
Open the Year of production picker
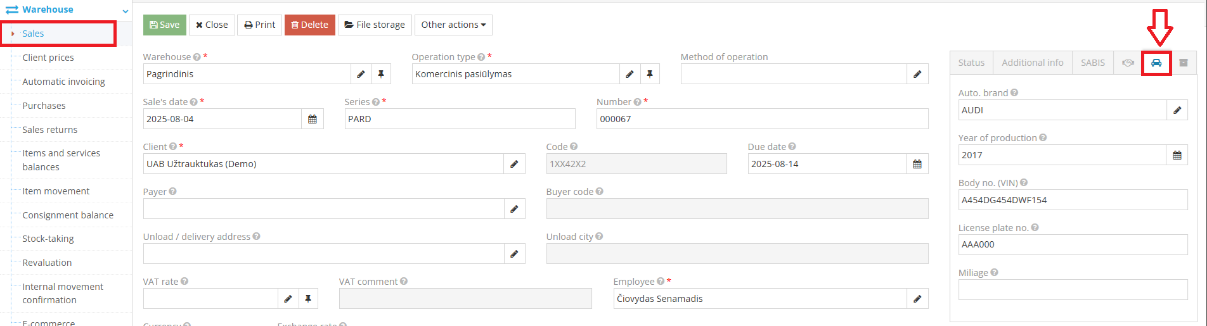pyautogui.click(x=1177, y=155)
